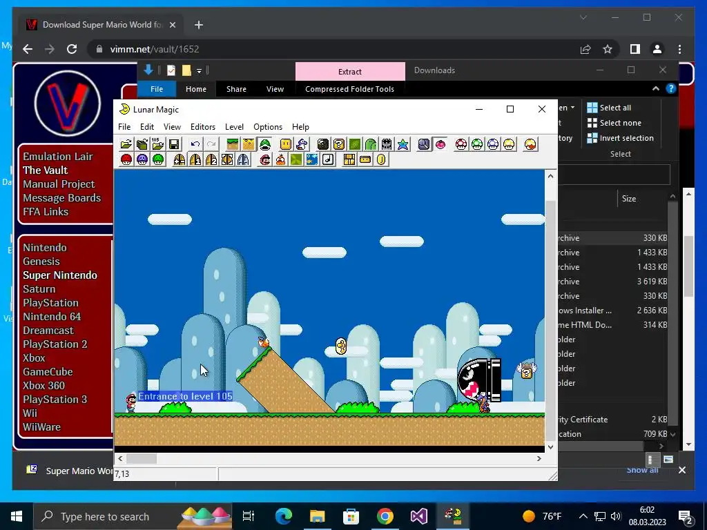The width and height of the screenshot is (707, 530).
Task: Open Microsoft Edge from the taskbar
Action: [x=284, y=516]
